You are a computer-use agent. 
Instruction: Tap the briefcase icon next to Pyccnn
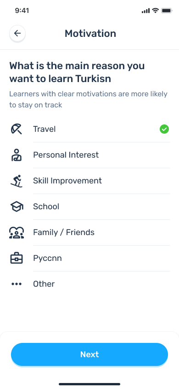coord(17,258)
